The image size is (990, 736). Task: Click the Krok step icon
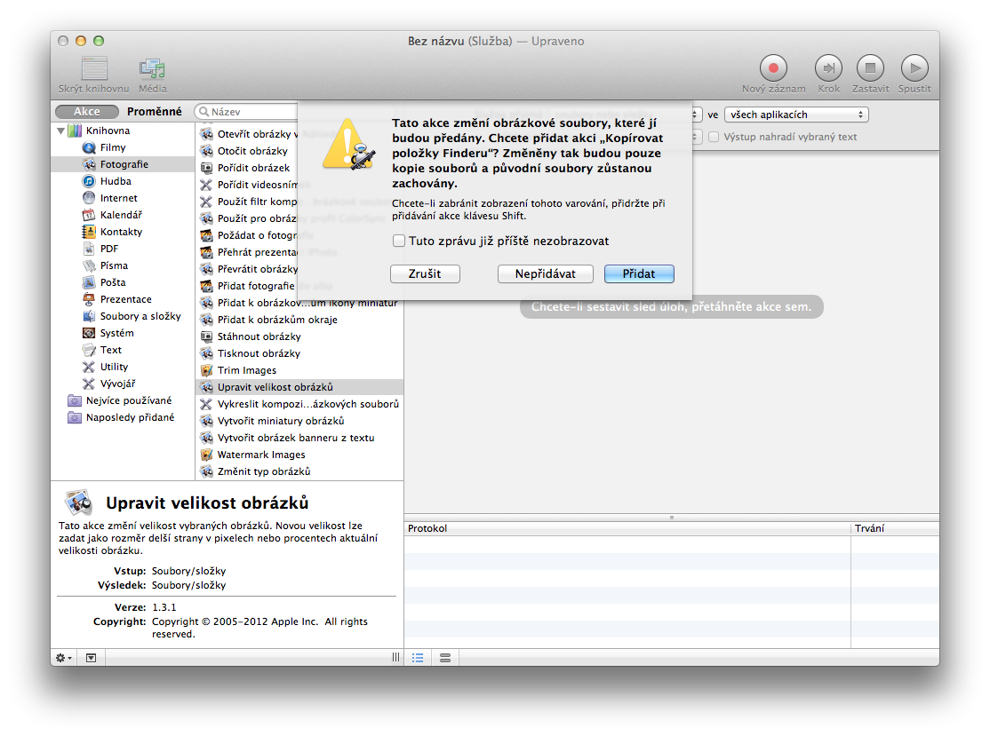828,68
